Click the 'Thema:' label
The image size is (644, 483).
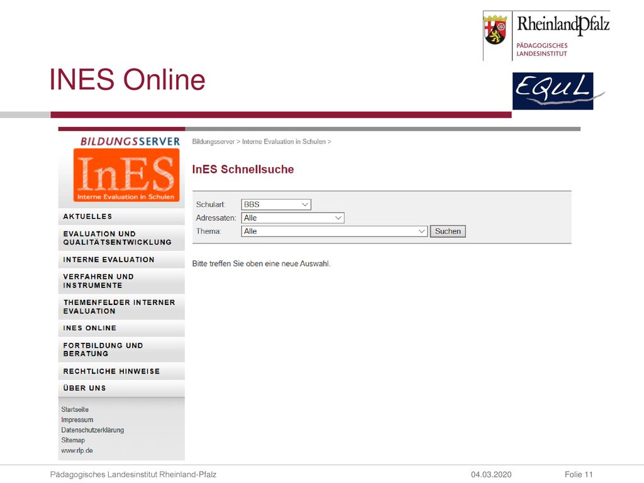tap(209, 231)
